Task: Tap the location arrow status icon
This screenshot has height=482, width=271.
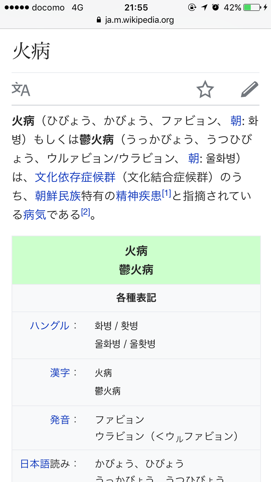Action: point(204,7)
